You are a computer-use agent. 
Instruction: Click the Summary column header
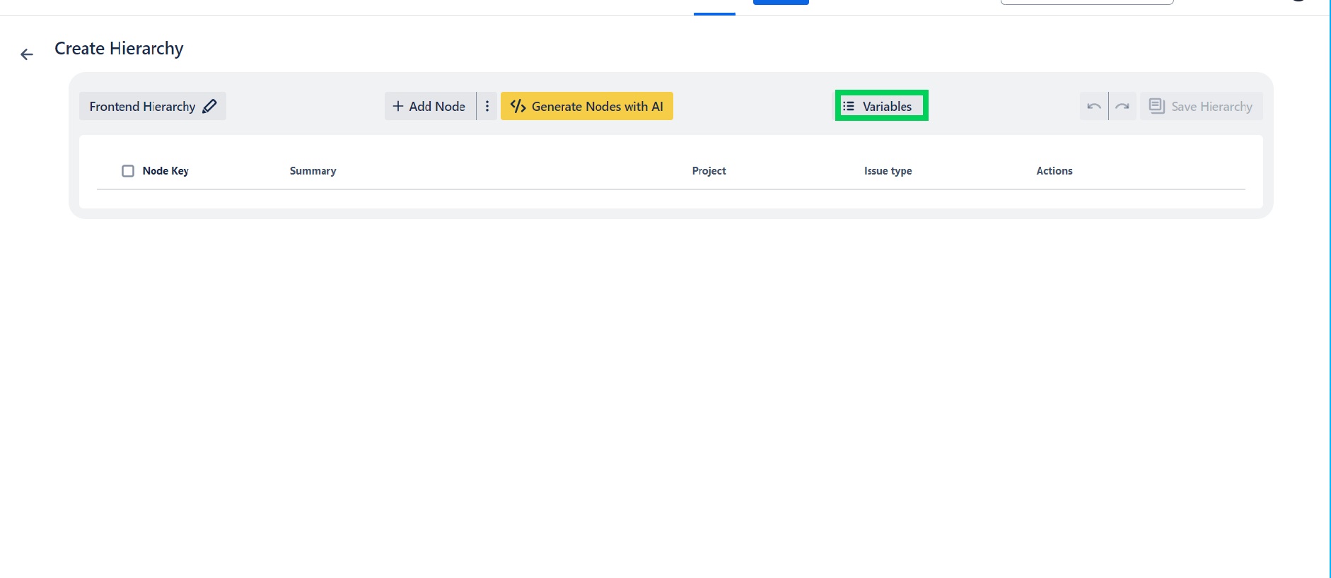tap(313, 171)
